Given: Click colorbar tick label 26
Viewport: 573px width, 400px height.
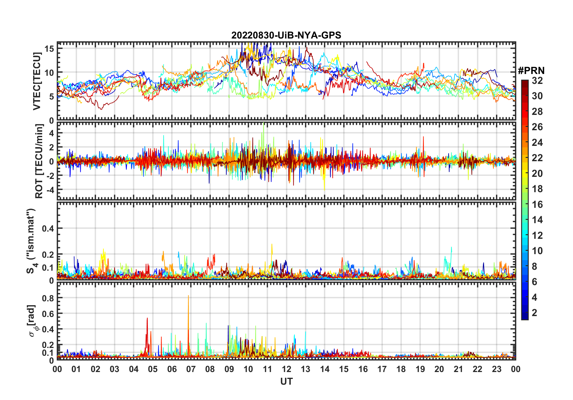Looking at the screenshot, I should [537, 127].
